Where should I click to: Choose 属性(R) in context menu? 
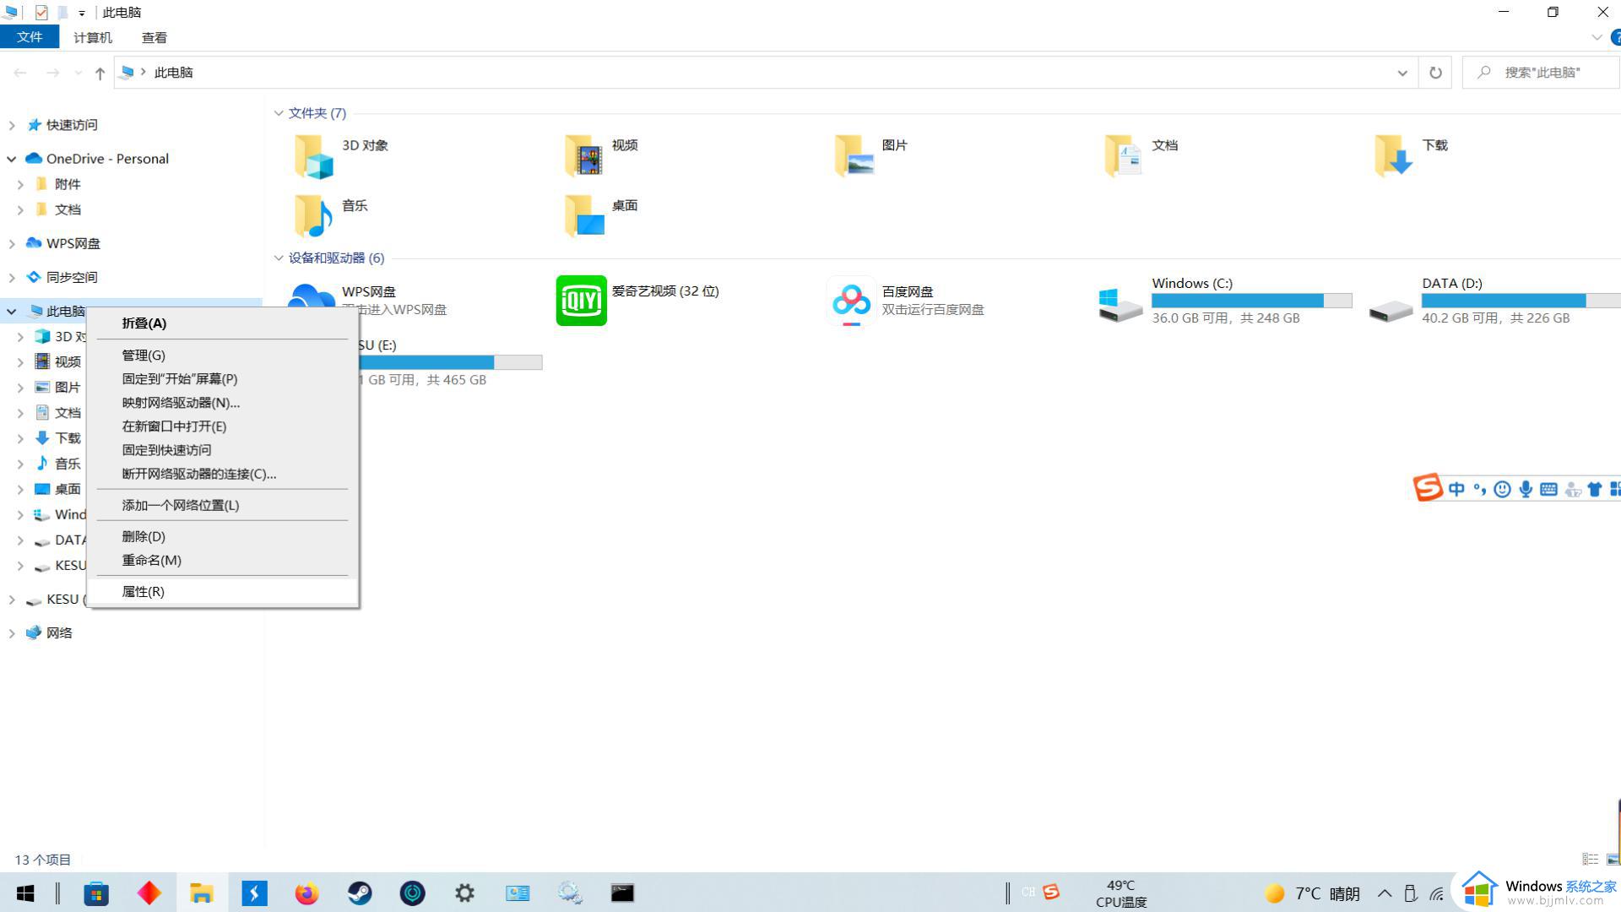[x=223, y=592]
